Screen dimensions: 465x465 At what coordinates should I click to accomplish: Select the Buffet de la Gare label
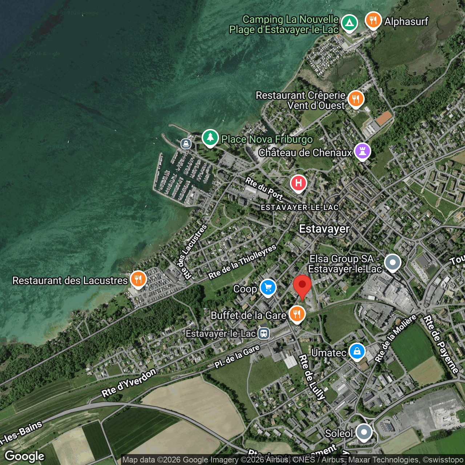248,315
